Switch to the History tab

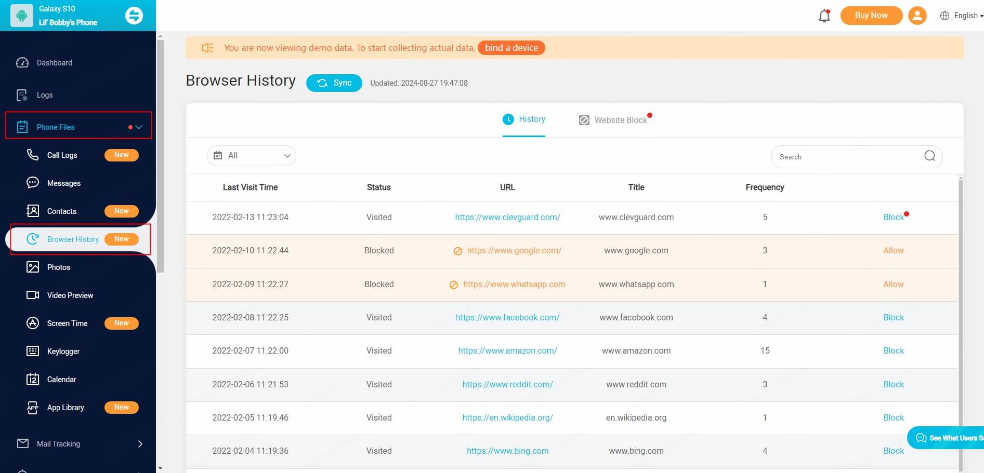click(523, 119)
